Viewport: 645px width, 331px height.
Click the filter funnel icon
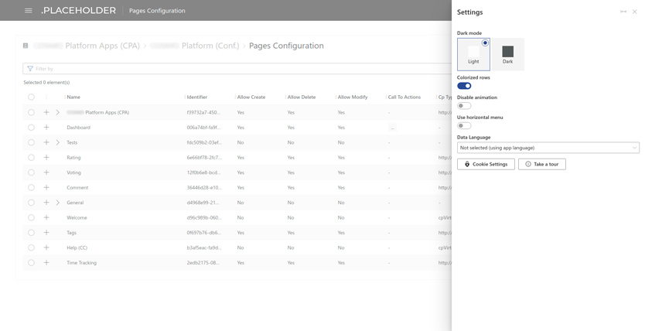pos(30,69)
